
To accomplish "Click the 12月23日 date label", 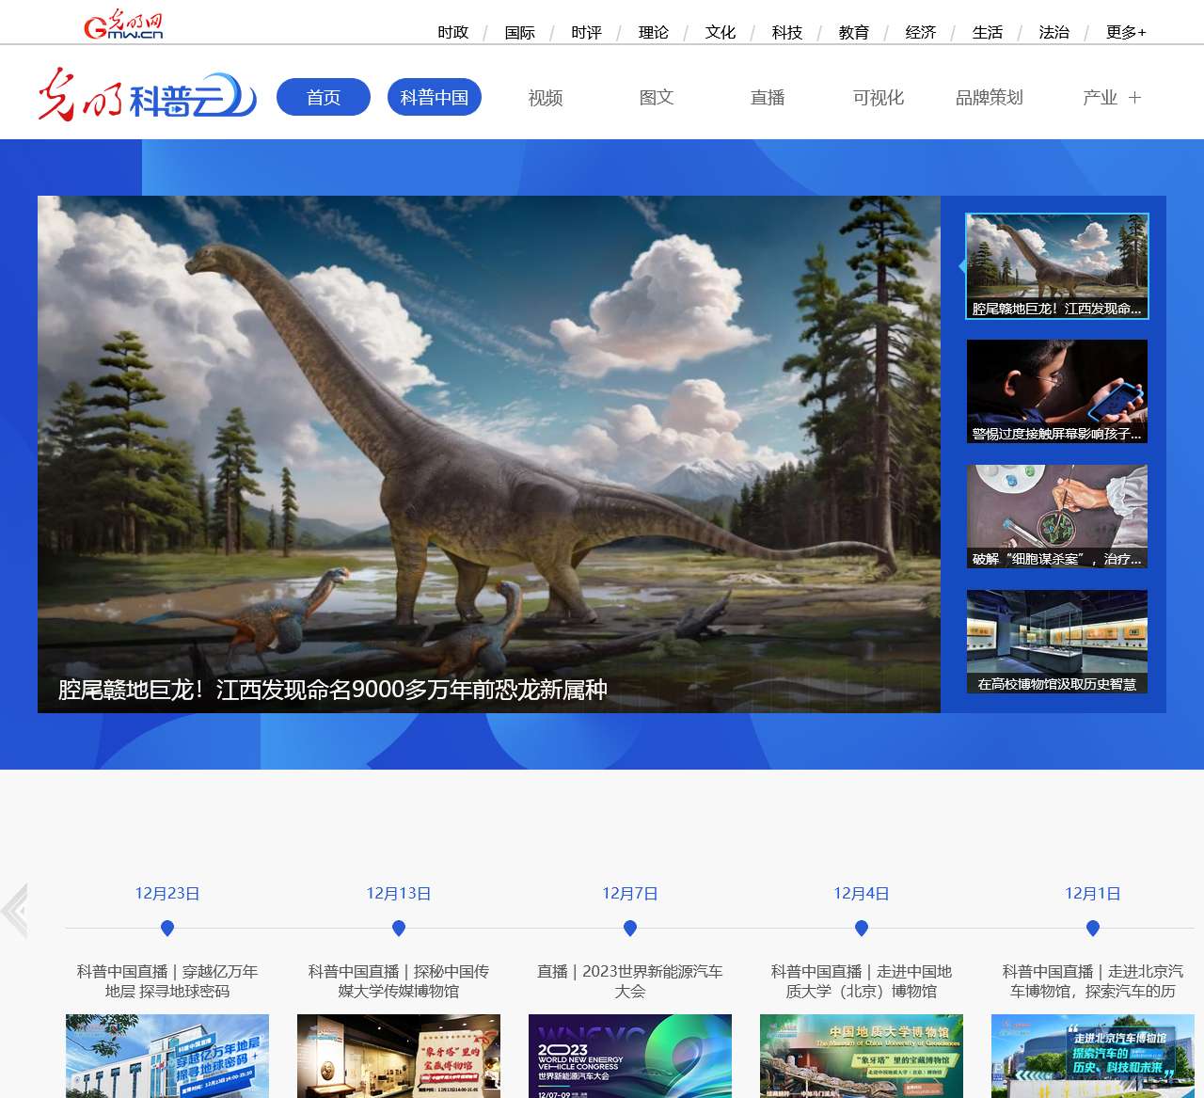I will [167, 894].
